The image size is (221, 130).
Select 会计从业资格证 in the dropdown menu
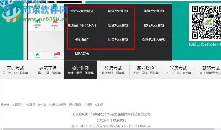(x=82, y=11)
